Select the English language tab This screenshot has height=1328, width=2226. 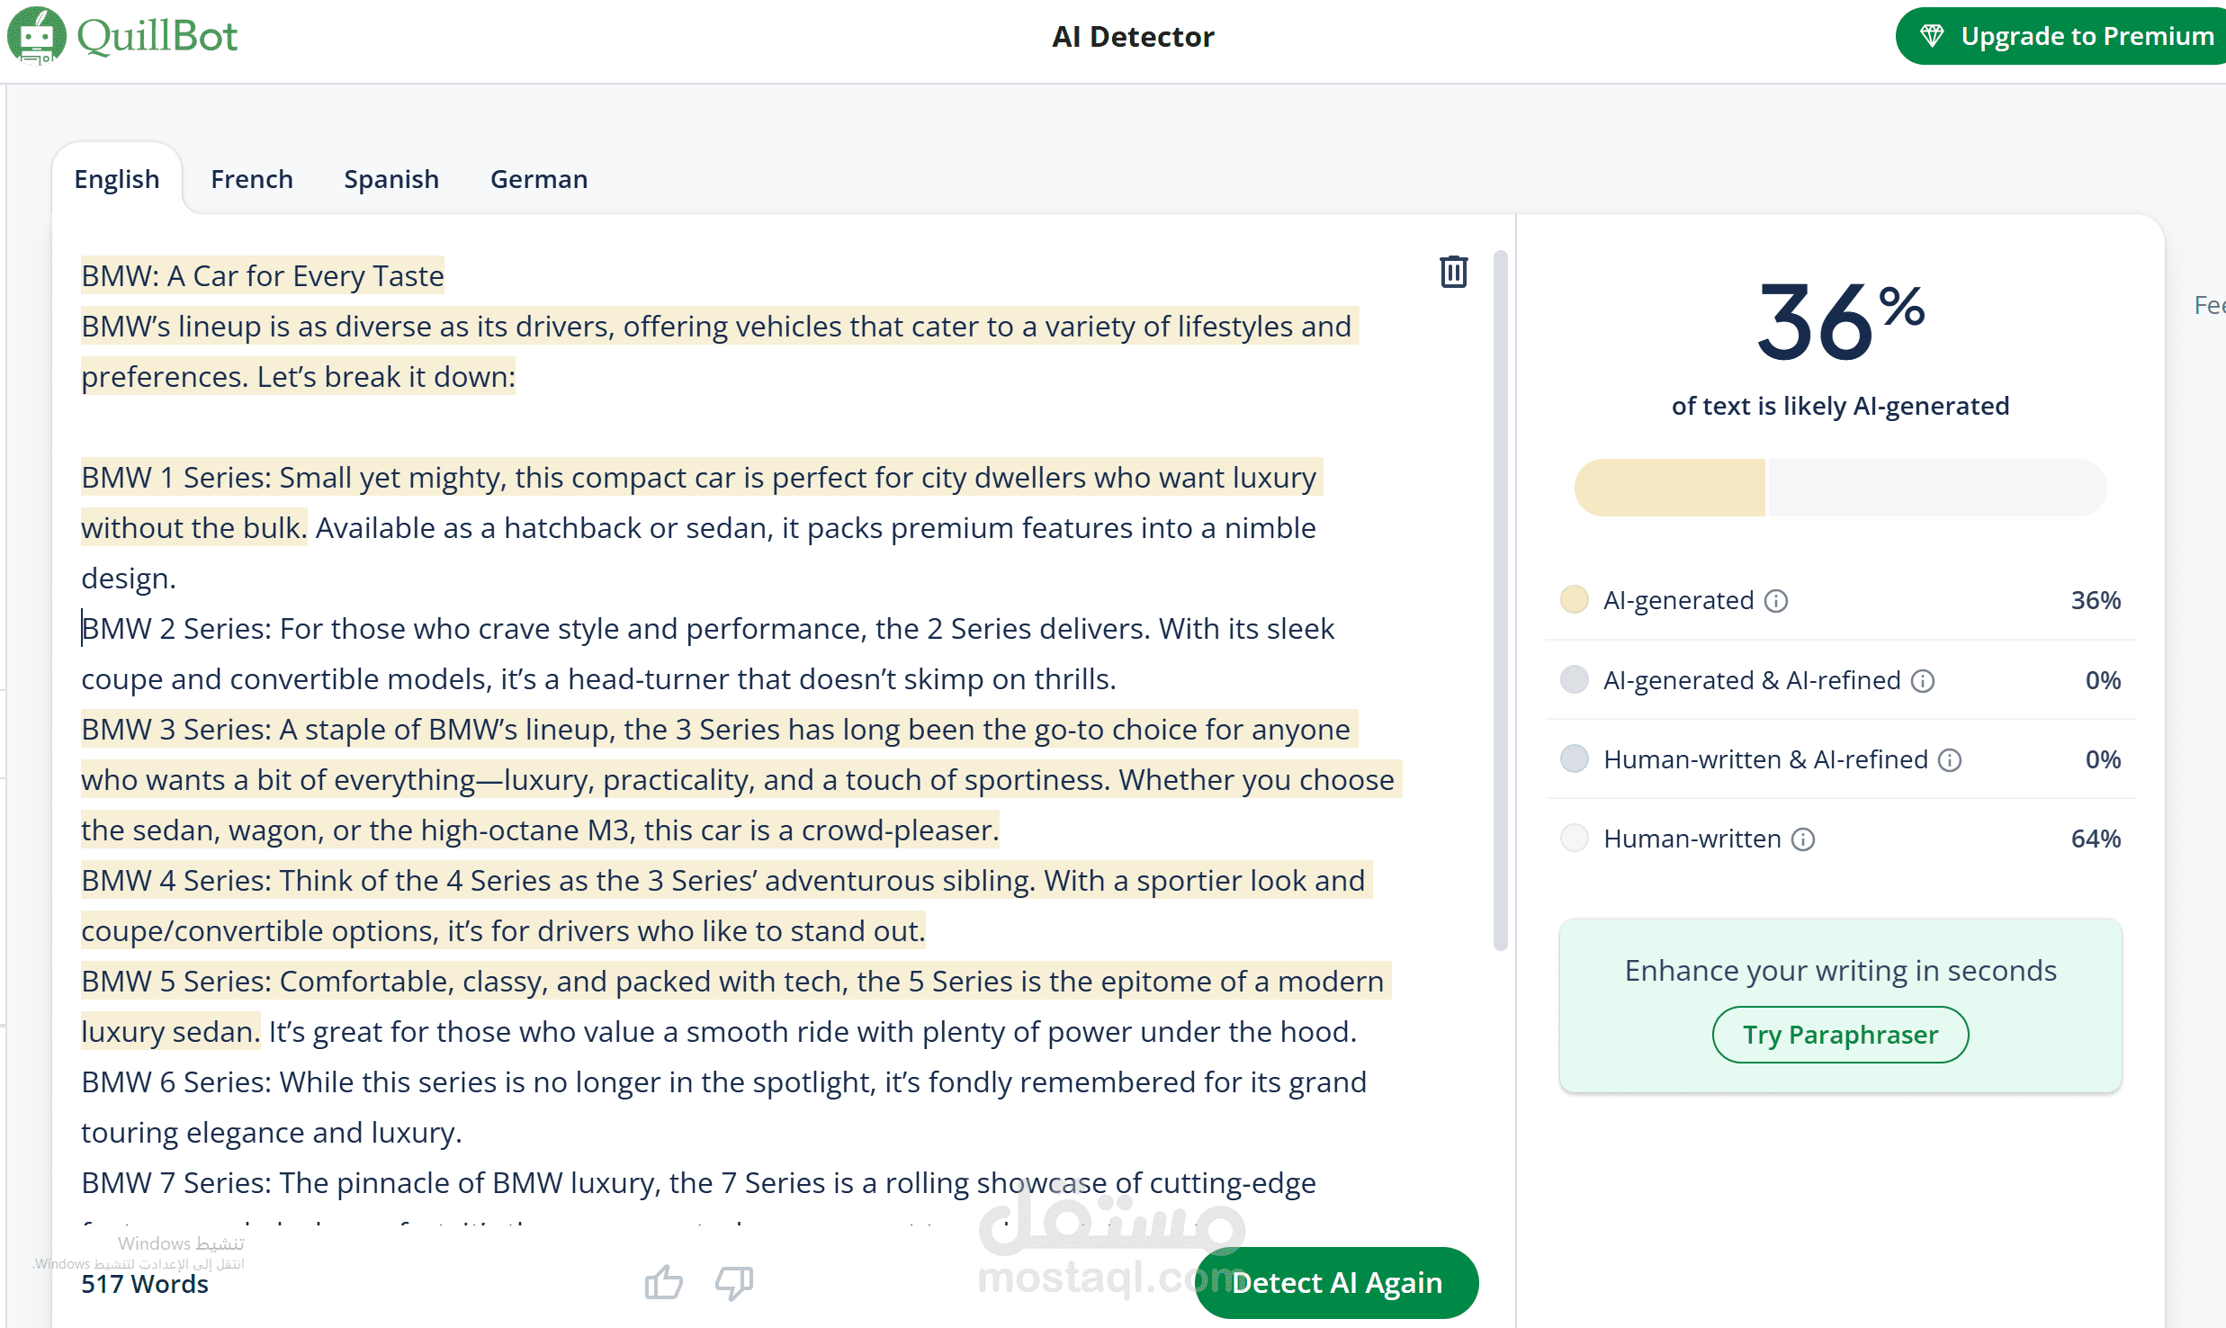(x=117, y=179)
